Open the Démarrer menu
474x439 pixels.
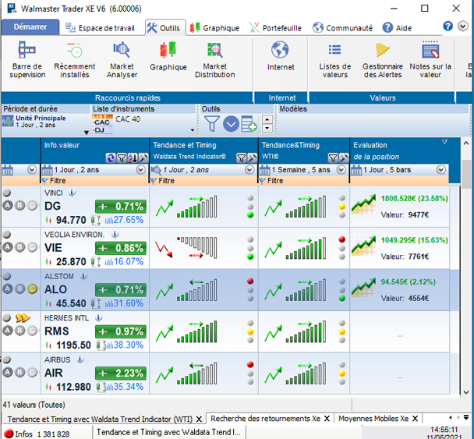click(30, 27)
